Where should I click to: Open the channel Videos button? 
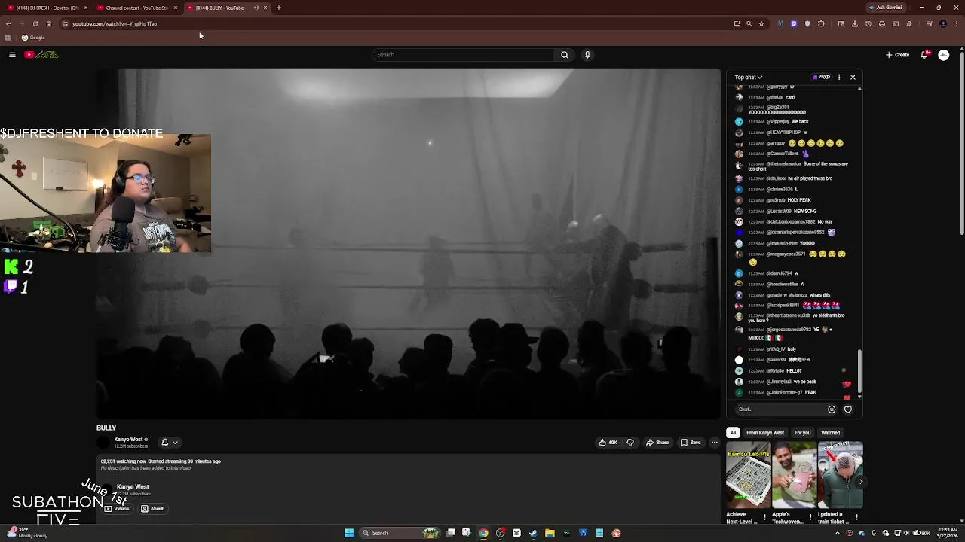117,509
